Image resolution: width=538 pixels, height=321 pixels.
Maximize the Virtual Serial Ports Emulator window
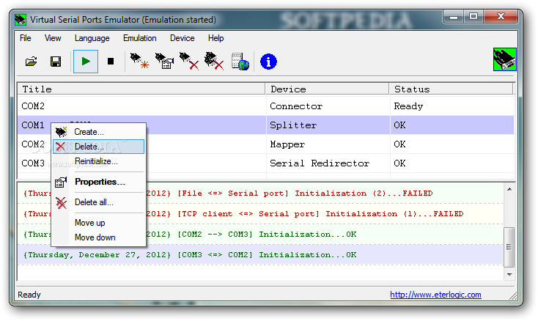coord(473,16)
